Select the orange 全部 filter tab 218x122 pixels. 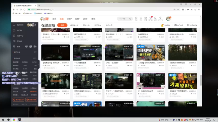pyautogui.click(x=62, y=25)
